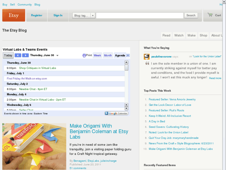Click the Cart label
226x170 pixels.
click(218, 15)
